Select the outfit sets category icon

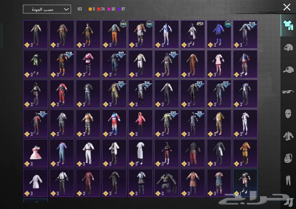(x=288, y=25)
